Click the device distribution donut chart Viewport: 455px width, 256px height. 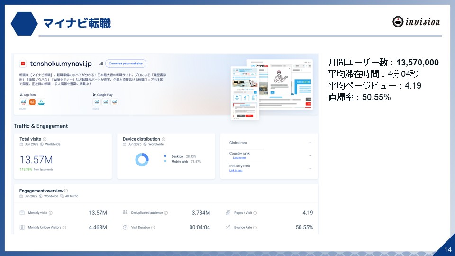click(x=142, y=160)
